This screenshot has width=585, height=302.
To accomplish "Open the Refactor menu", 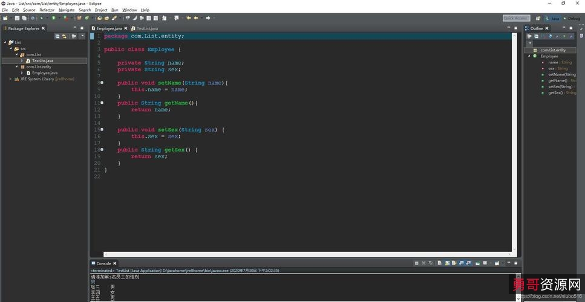I will 47,10.
